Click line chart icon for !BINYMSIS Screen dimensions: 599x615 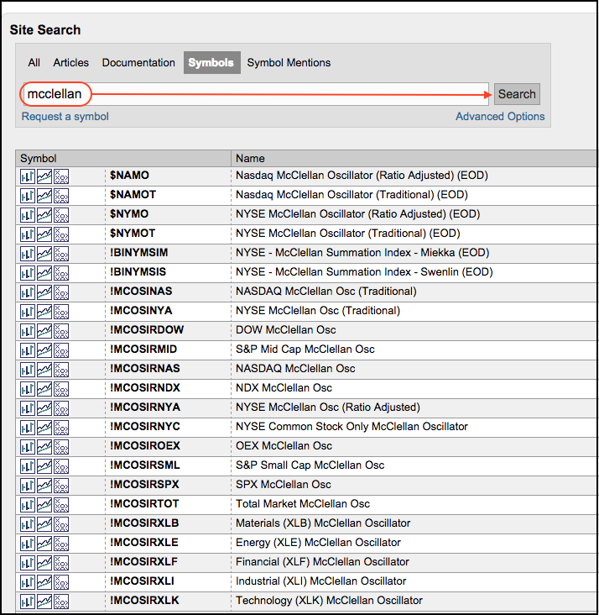pyautogui.click(x=44, y=272)
